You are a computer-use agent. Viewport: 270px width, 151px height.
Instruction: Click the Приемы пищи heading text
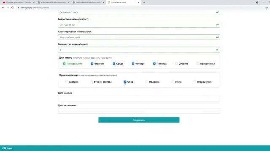[68, 75]
